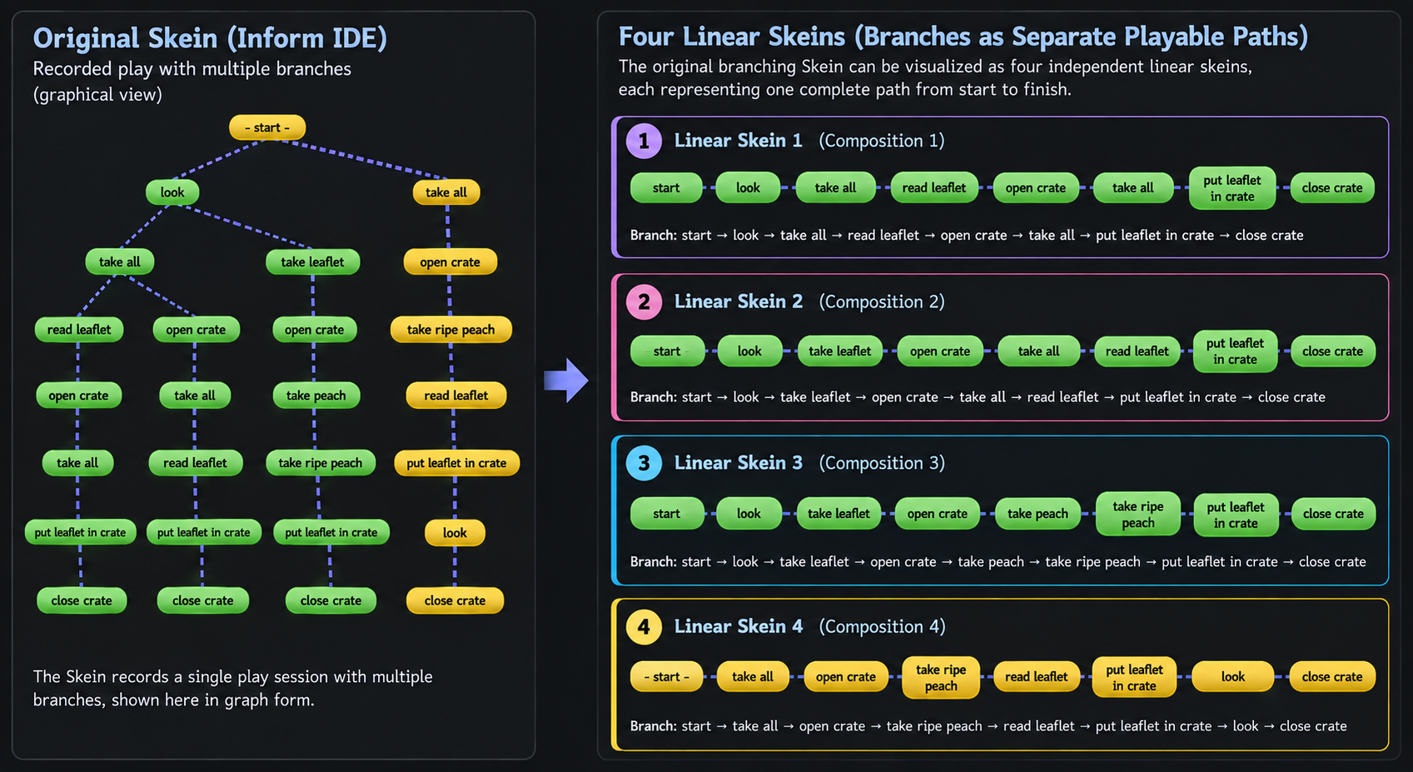1413x772 pixels.
Task: Click the large purple arrow between panels
Action: [x=566, y=381]
